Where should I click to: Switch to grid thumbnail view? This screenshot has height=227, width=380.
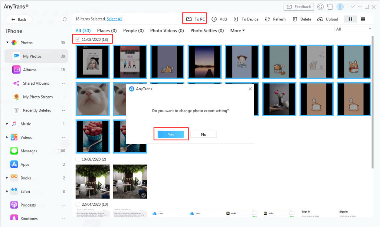350,19
